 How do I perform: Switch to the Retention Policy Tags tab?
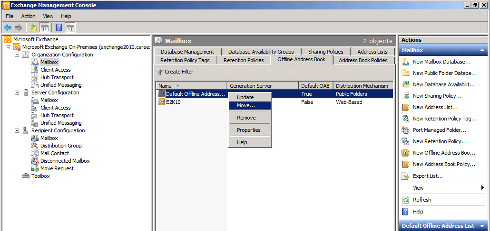point(185,60)
